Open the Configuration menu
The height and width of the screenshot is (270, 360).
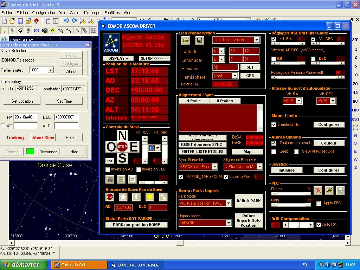(43, 13)
